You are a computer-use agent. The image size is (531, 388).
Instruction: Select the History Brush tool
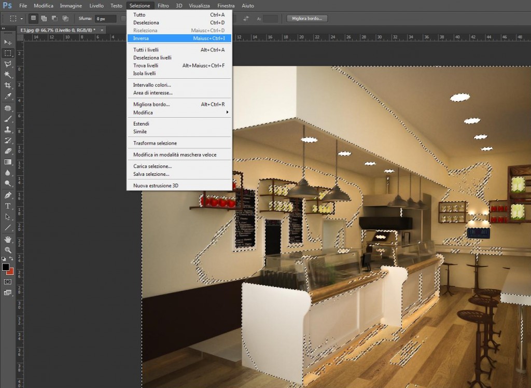coord(8,140)
